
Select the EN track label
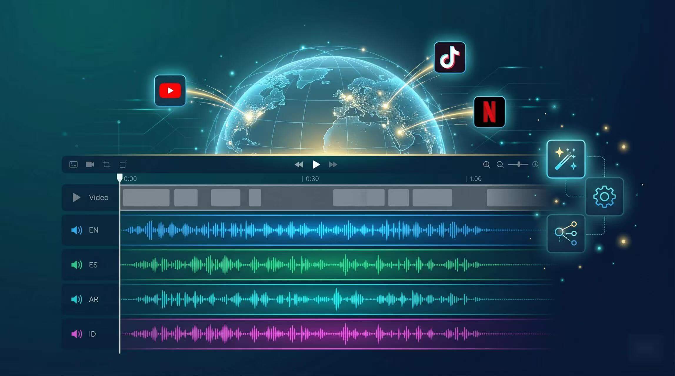tap(94, 230)
